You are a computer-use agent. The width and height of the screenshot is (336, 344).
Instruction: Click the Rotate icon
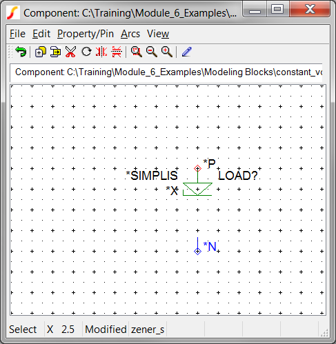coord(86,52)
